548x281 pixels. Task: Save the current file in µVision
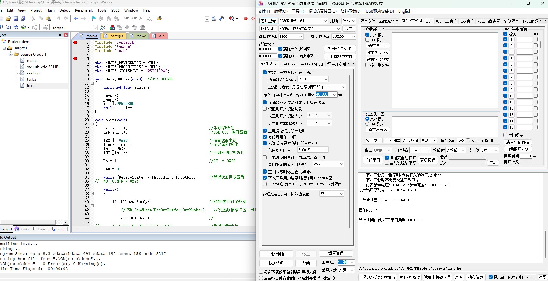[15, 19]
